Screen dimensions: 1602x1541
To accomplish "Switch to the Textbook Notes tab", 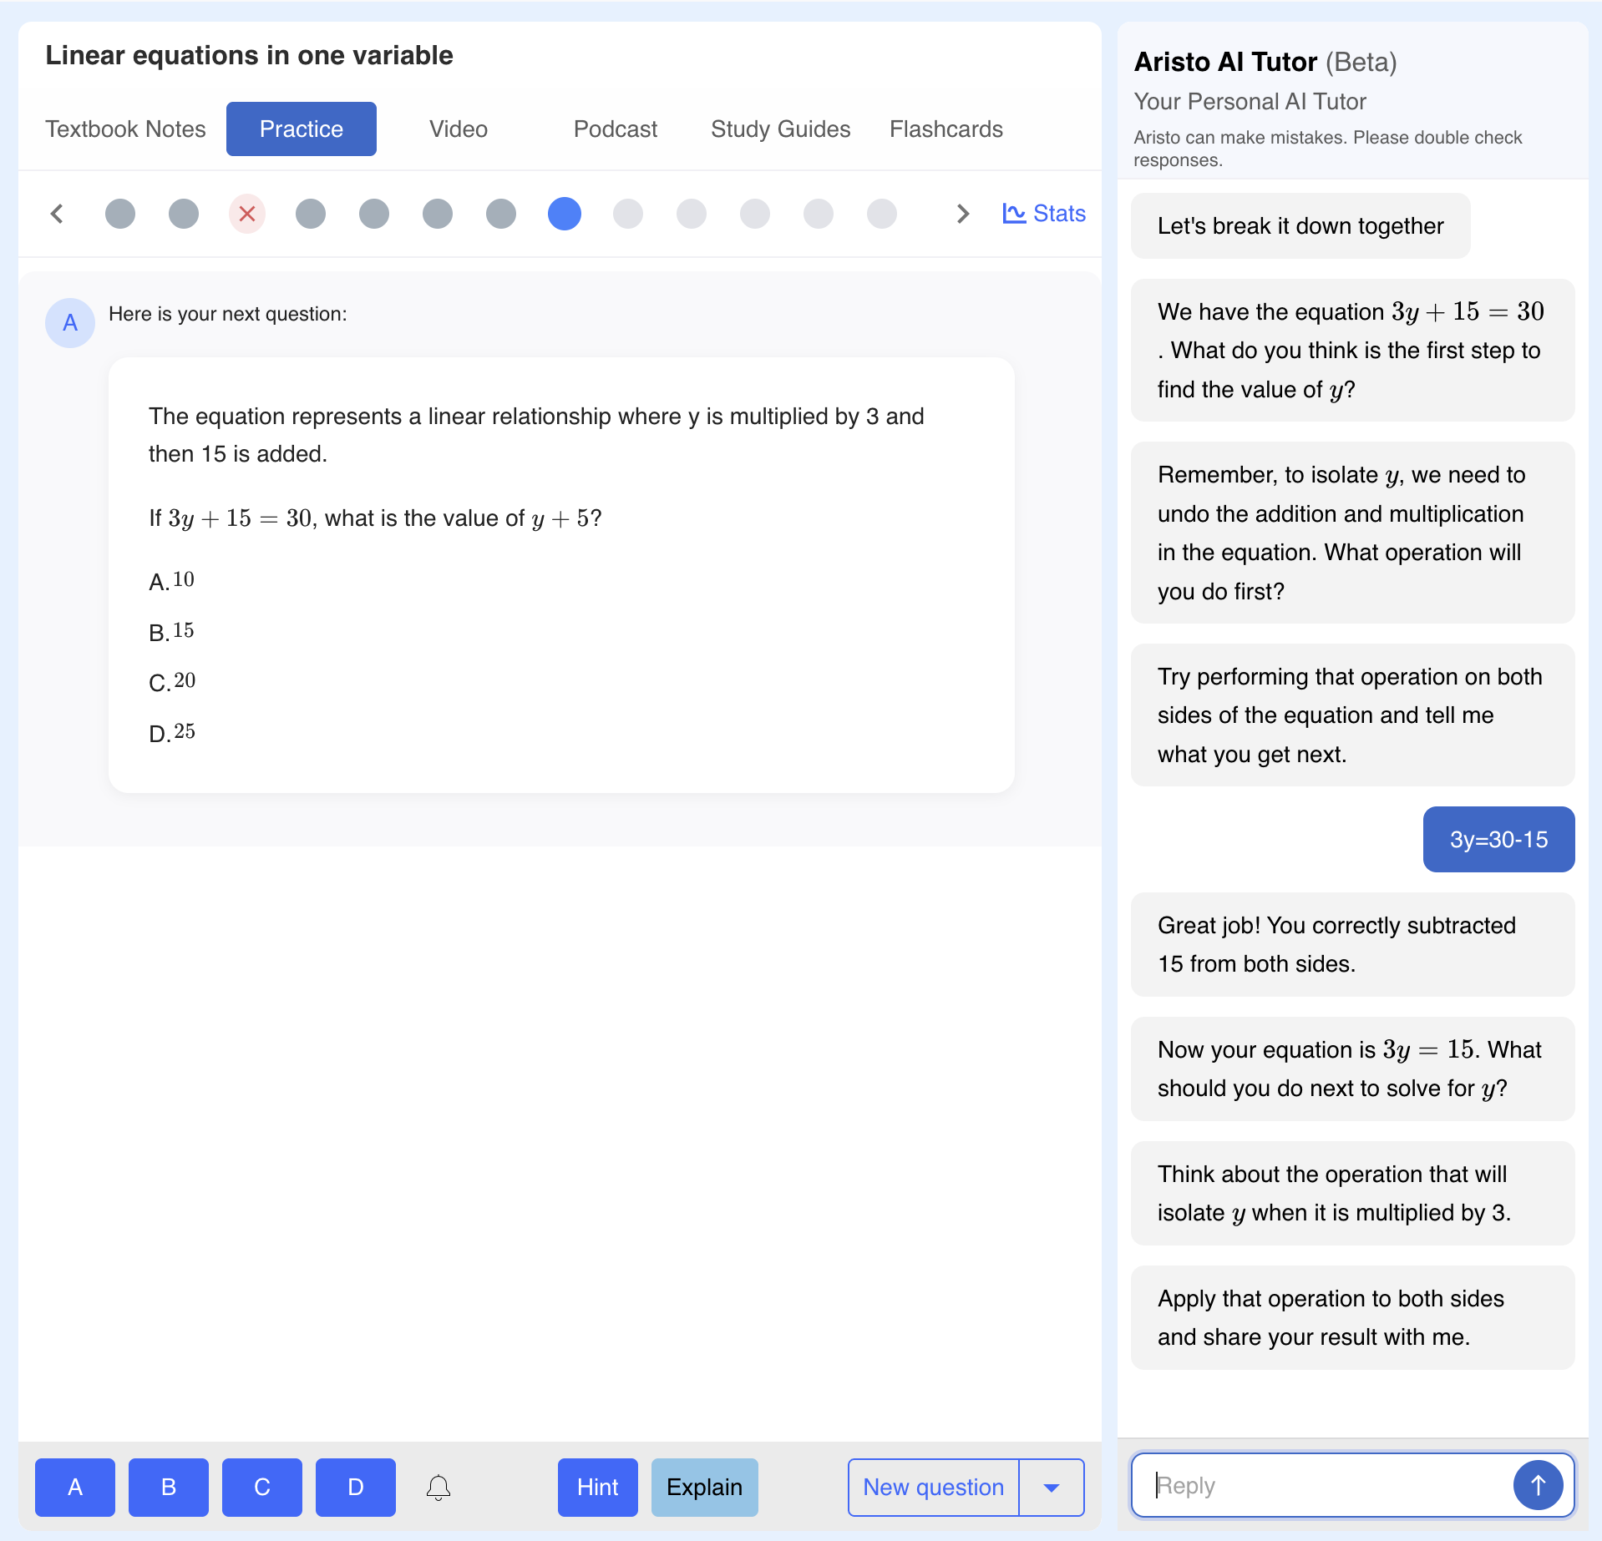I will pyautogui.click(x=125, y=129).
